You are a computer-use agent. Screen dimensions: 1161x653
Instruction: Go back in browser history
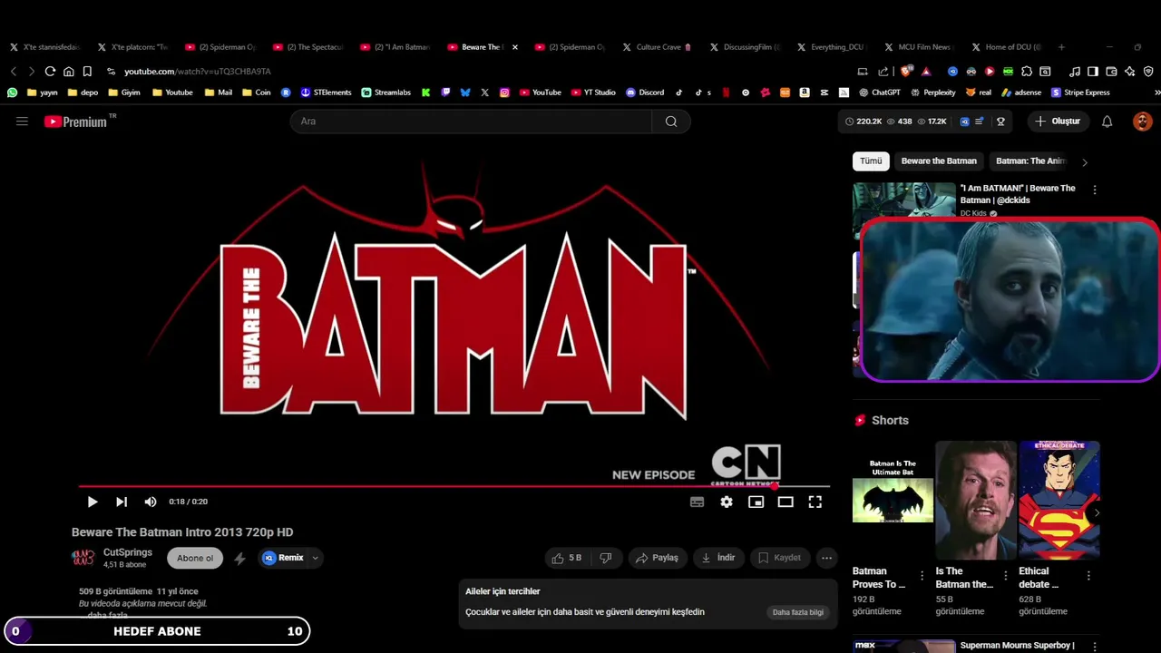(x=14, y=71)
